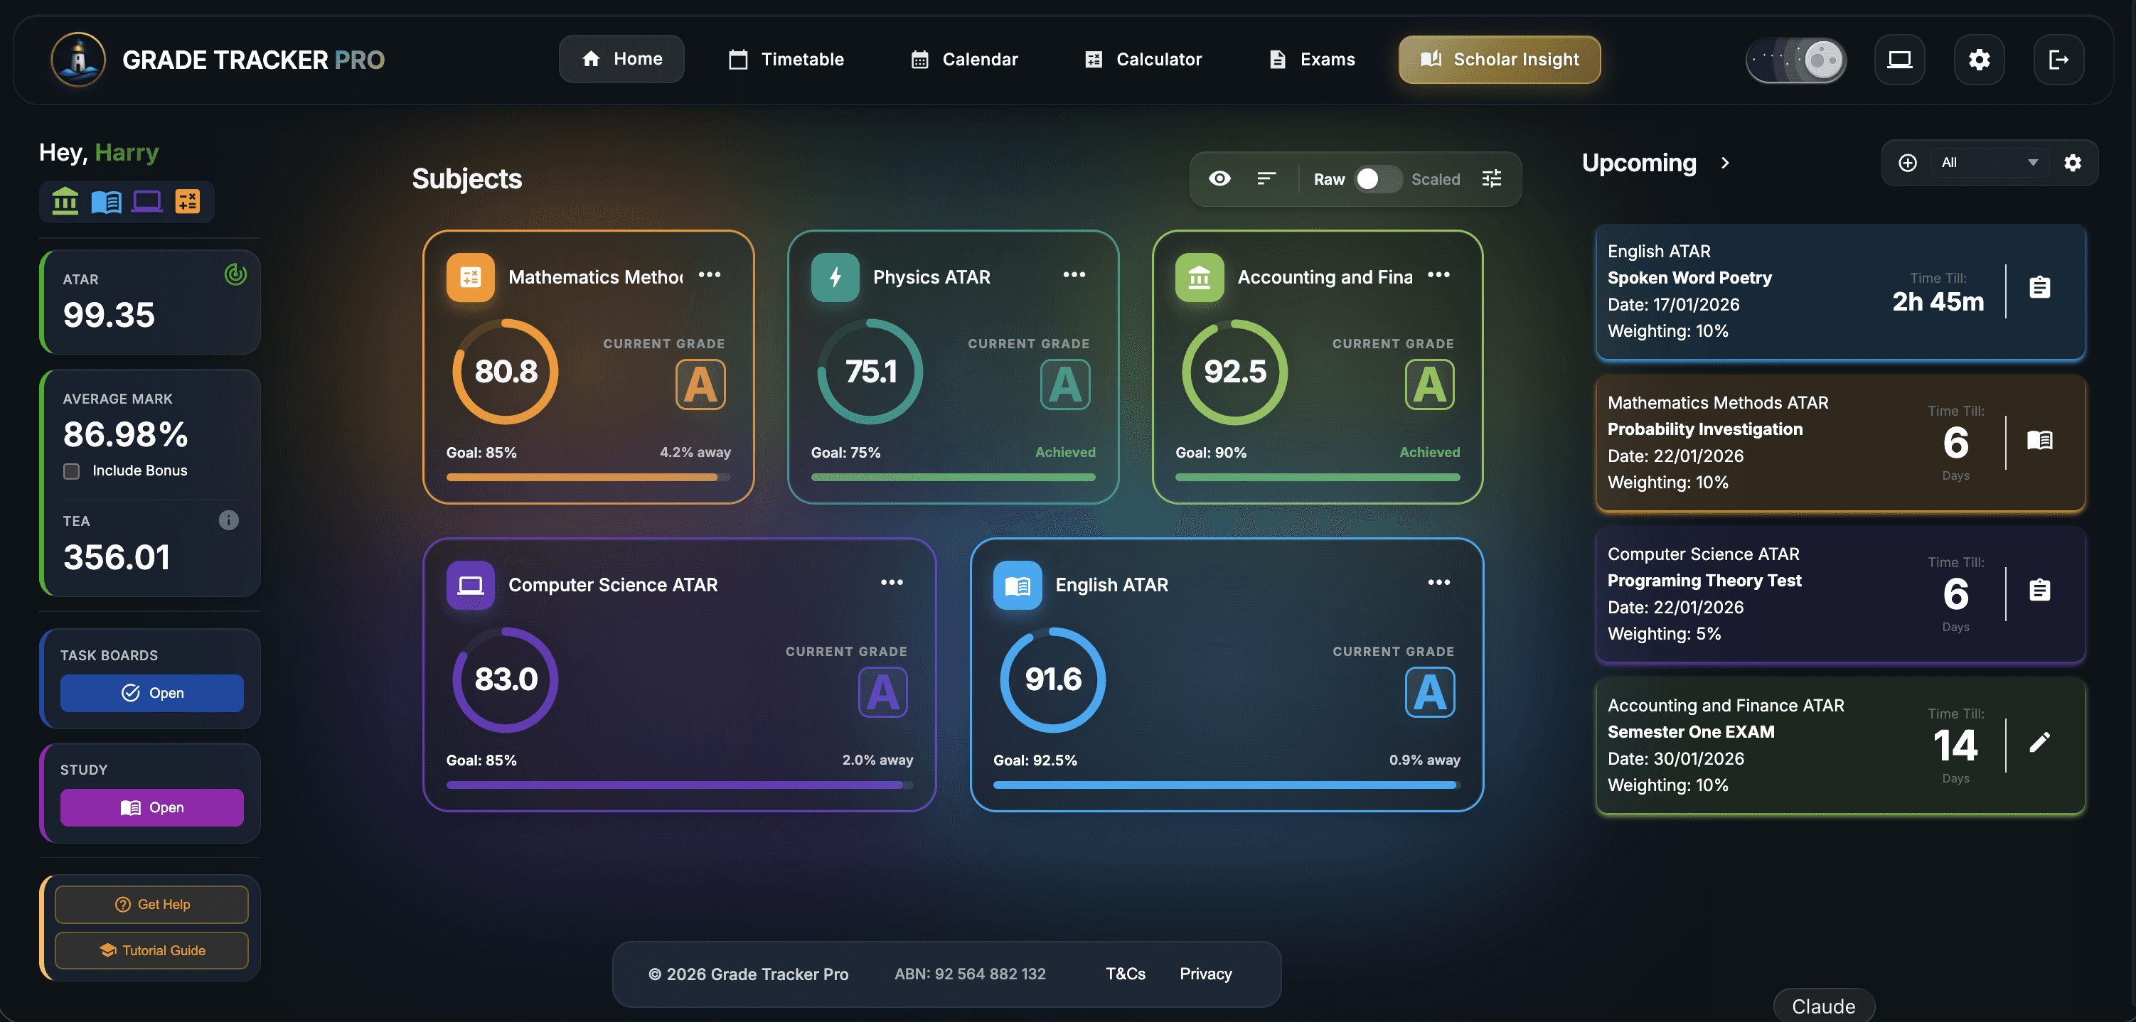This screenshot has height=1022, width=2136.
Task: Open Physics ATAR three-dot menu
Action: click(x=1074, y=274)
